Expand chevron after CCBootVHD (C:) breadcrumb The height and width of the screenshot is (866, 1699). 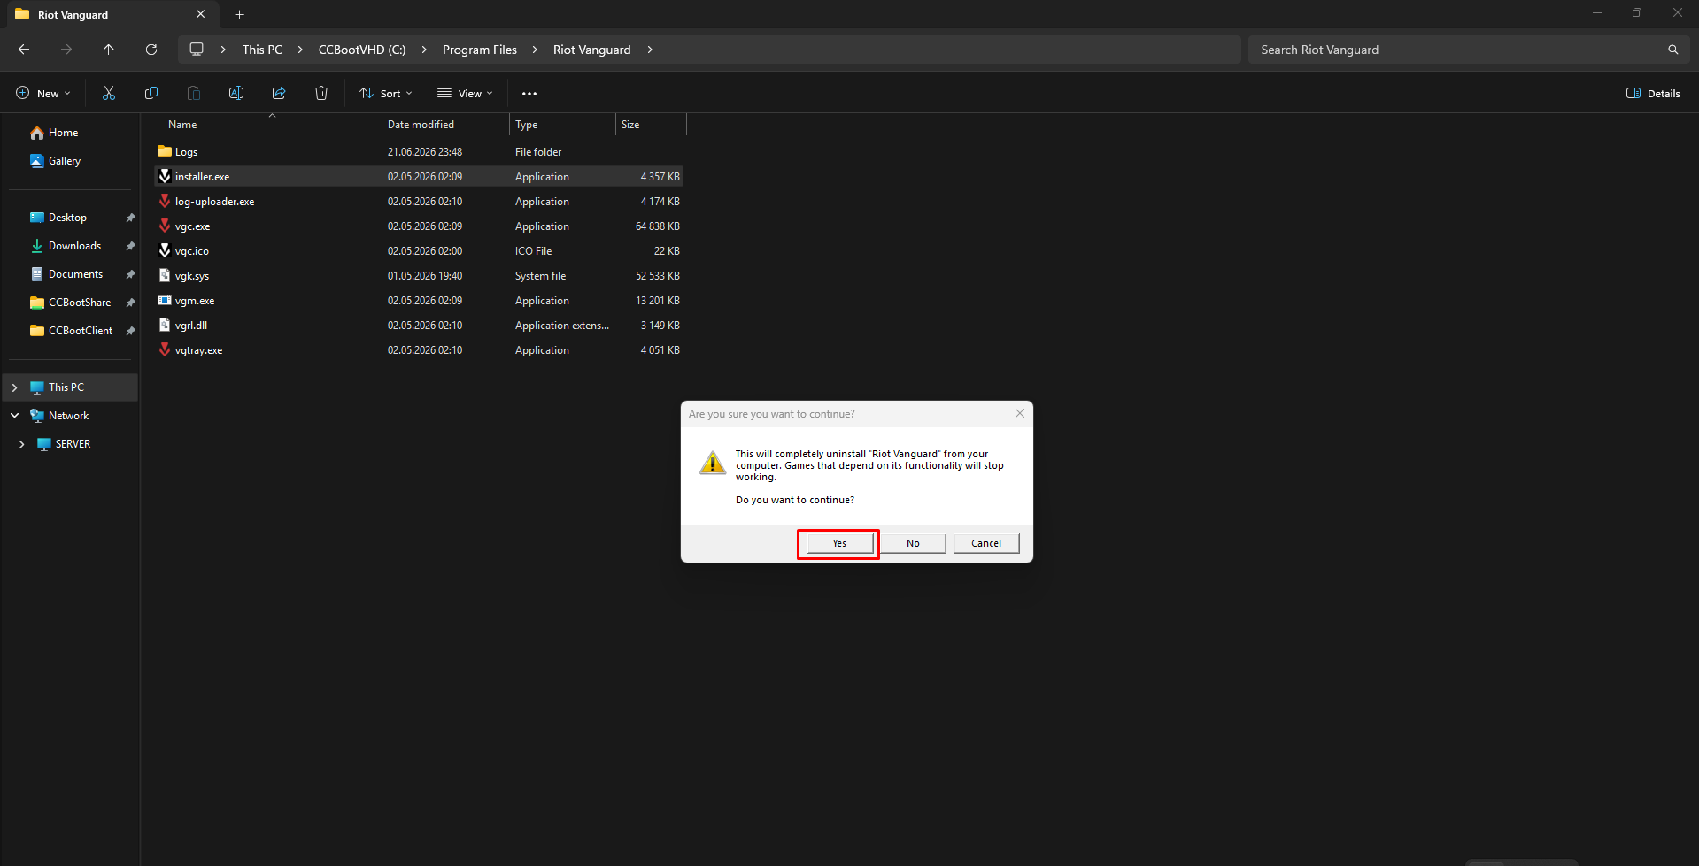pos(424,50)
